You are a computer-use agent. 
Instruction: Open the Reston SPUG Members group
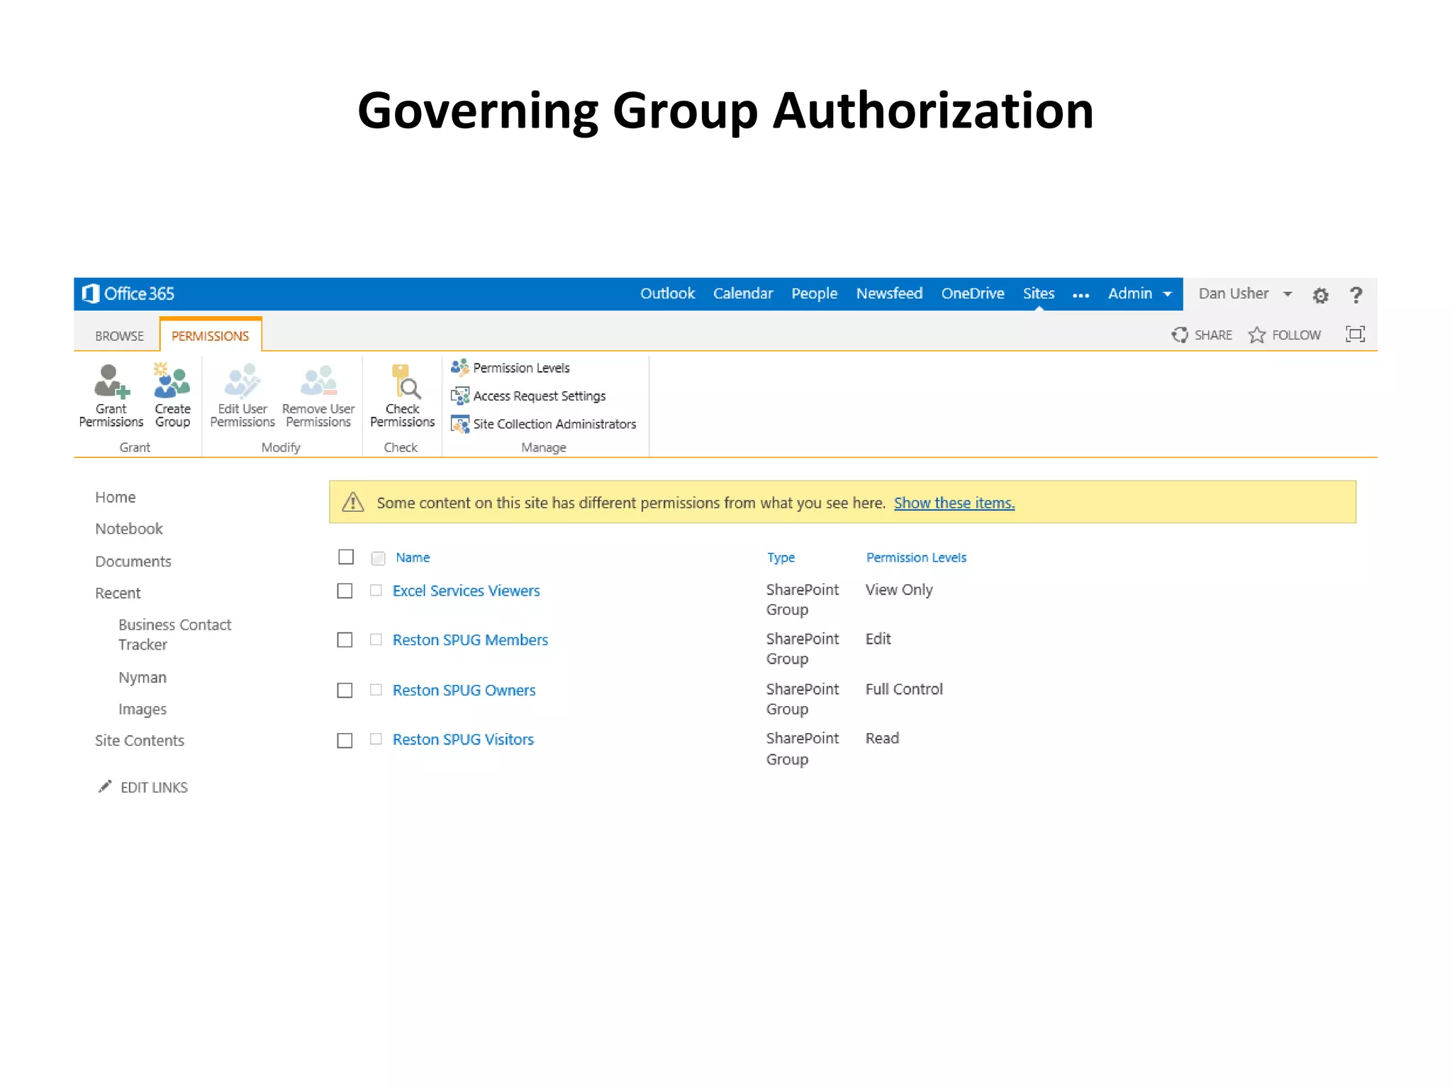(470, 640)
